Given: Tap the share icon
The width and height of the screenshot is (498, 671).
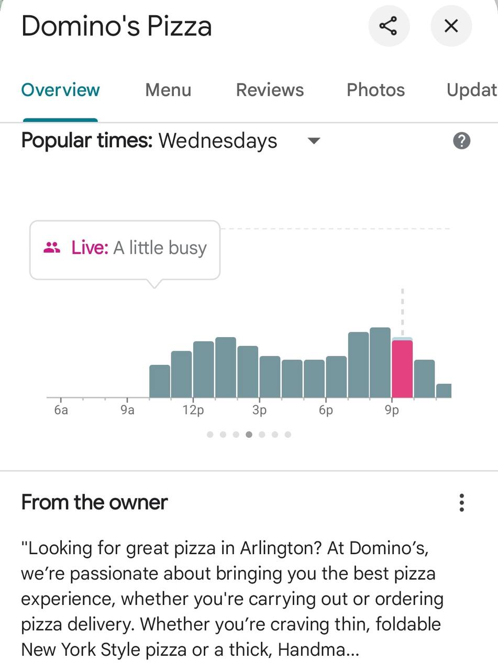Looking at the screenshot, I should [x=388, y=26].
